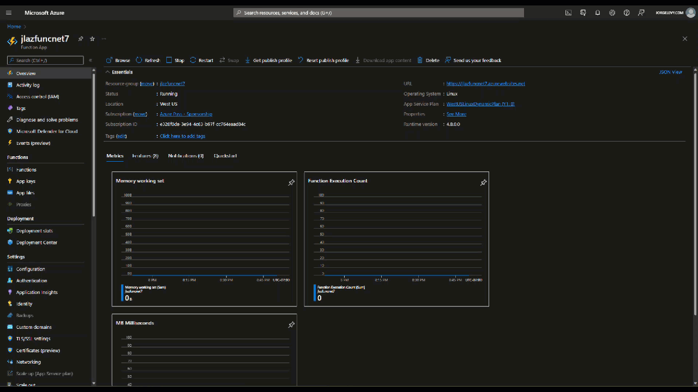Open the JORGELEVY.COM account menu

674,13
